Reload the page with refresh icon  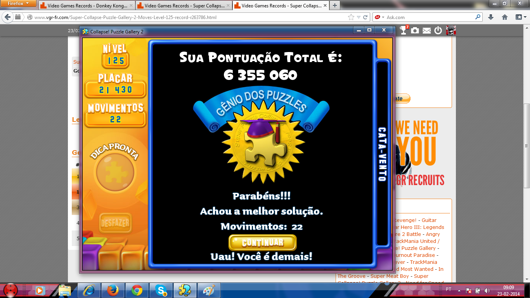[x=365, y=17]
